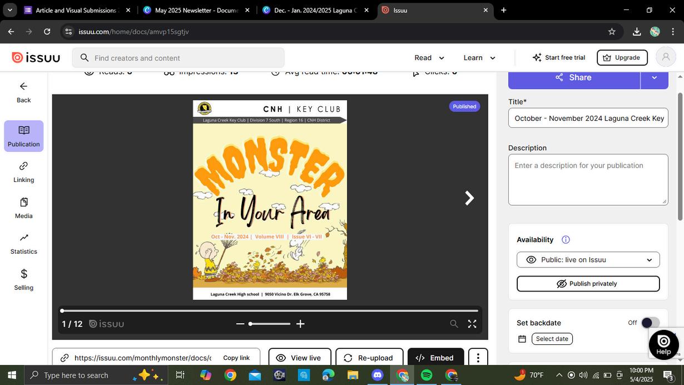Toggle the Set backdate switch
The image size is (684, 385).
650,323
